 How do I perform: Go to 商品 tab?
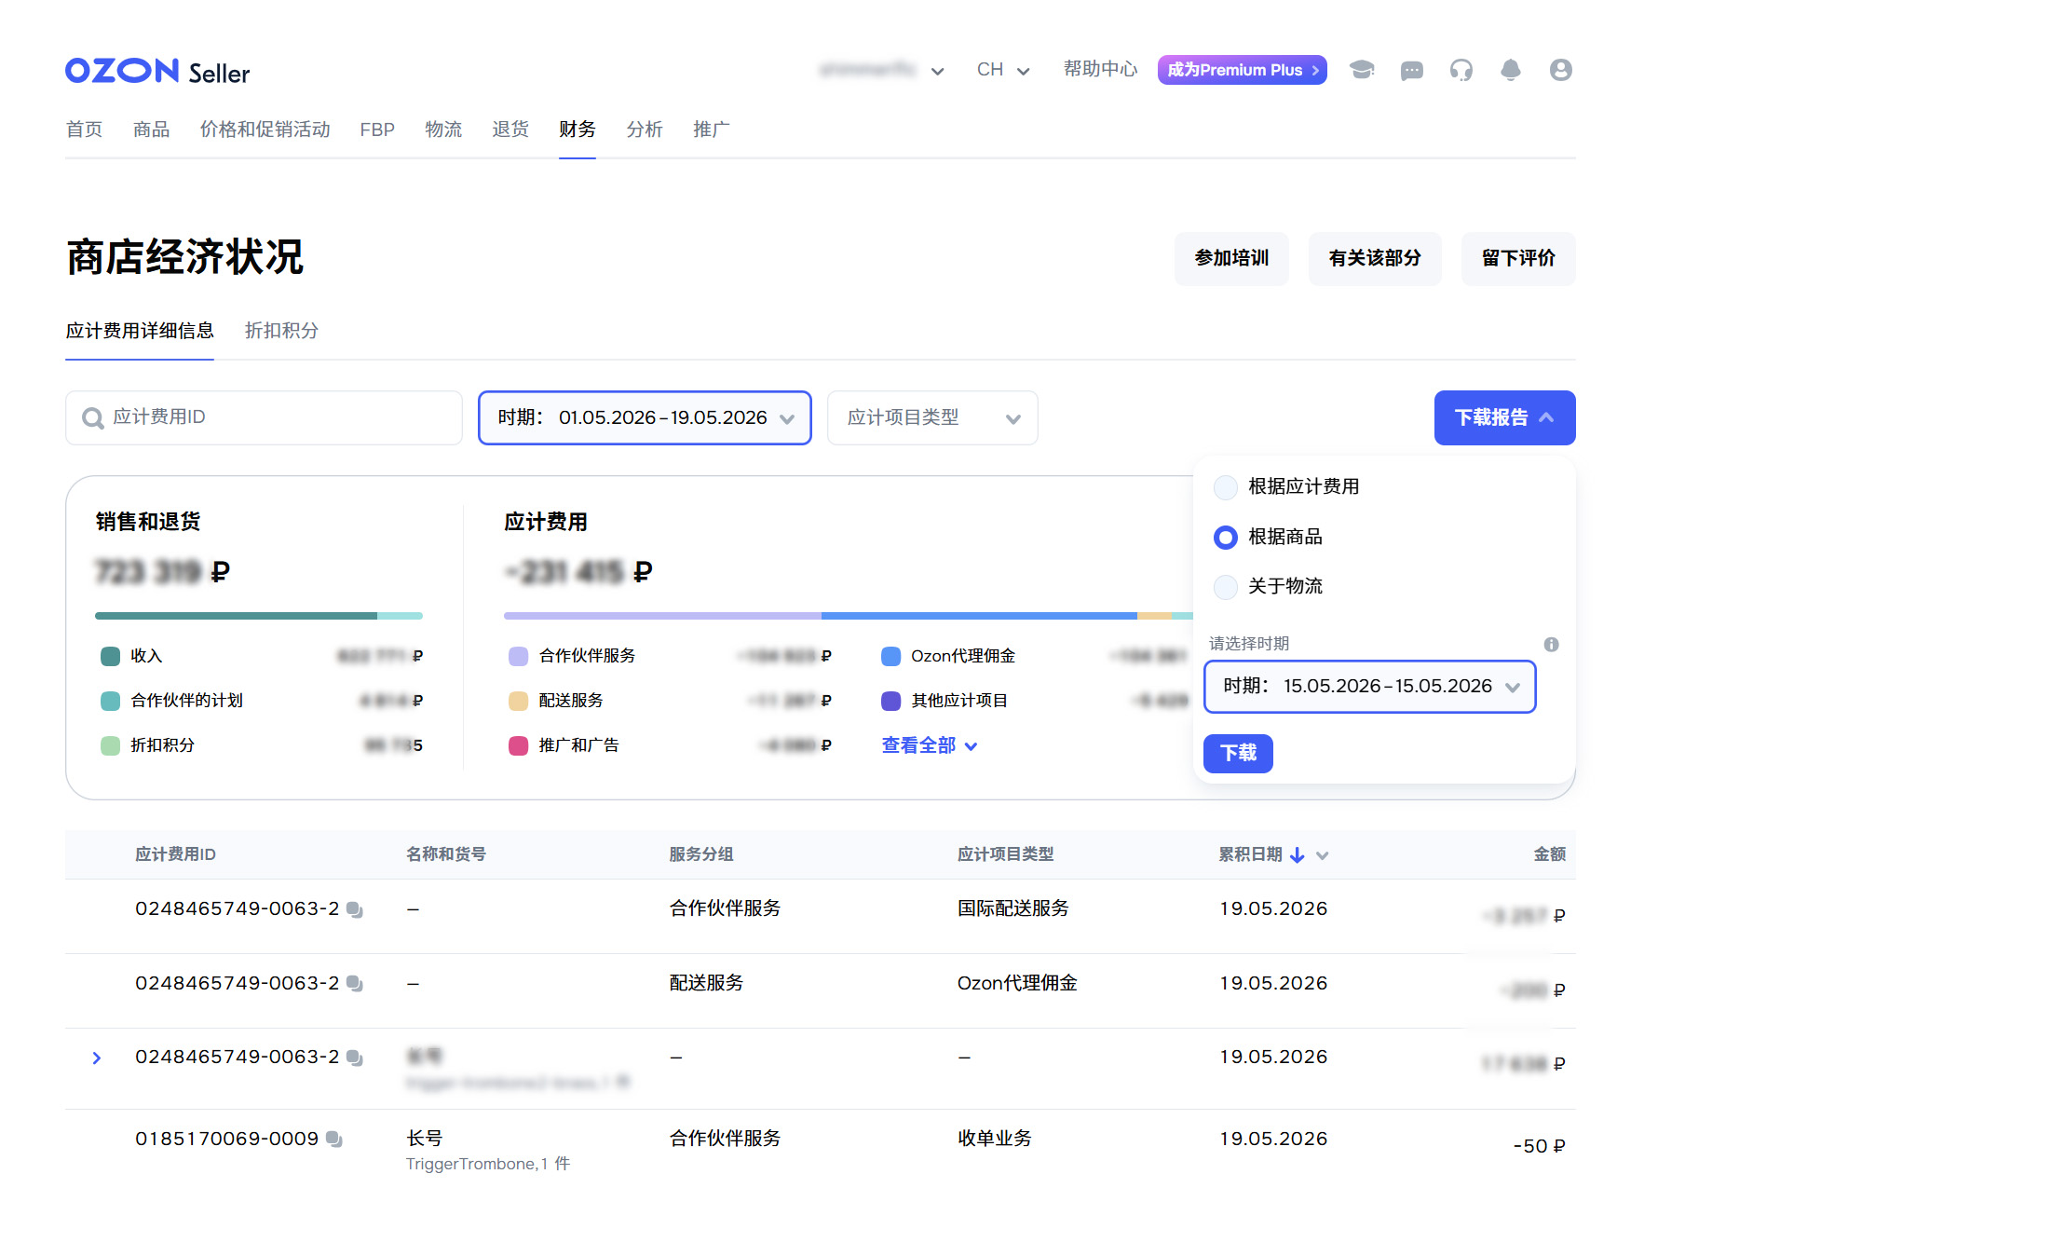(151, 130)
